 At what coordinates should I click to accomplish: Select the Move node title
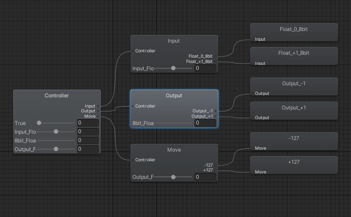pos(174,150)
